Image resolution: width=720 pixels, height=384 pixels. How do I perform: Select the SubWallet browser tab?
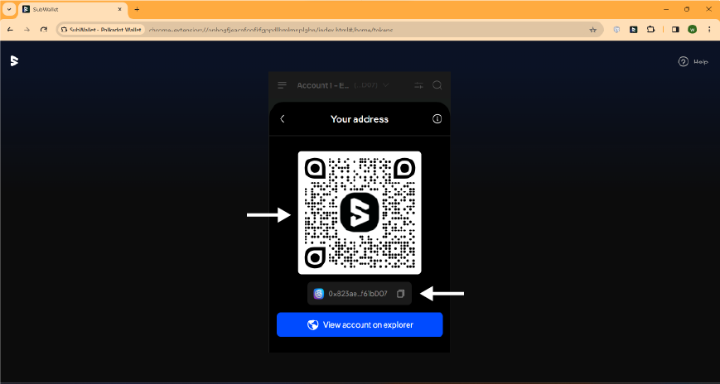(70, 9)
